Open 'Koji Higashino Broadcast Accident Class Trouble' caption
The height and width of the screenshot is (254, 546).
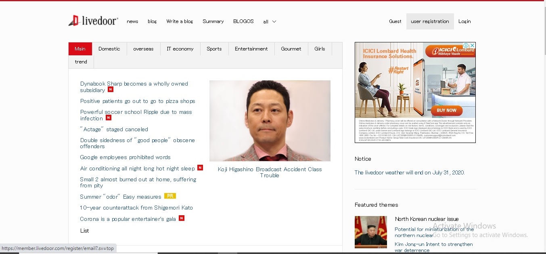click(x=270, y=172)
